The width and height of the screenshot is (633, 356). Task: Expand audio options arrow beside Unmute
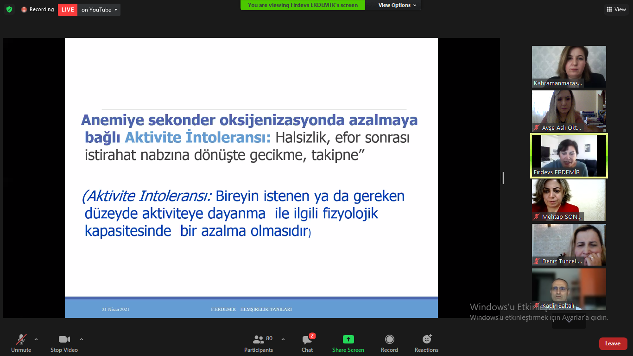coord(36,339)
